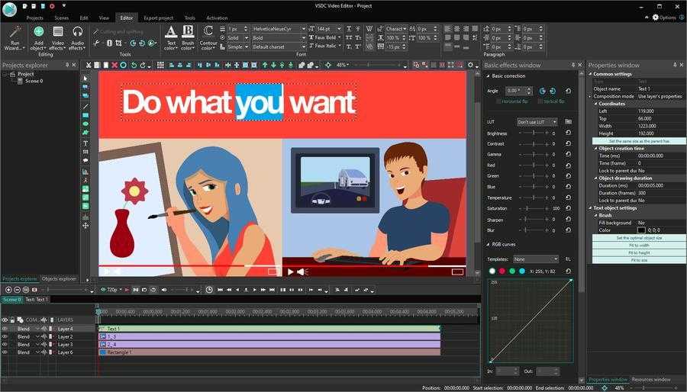This screenshot has height=392, width=687.
Task: Open the Run Wizard tool
Action: 15,38
